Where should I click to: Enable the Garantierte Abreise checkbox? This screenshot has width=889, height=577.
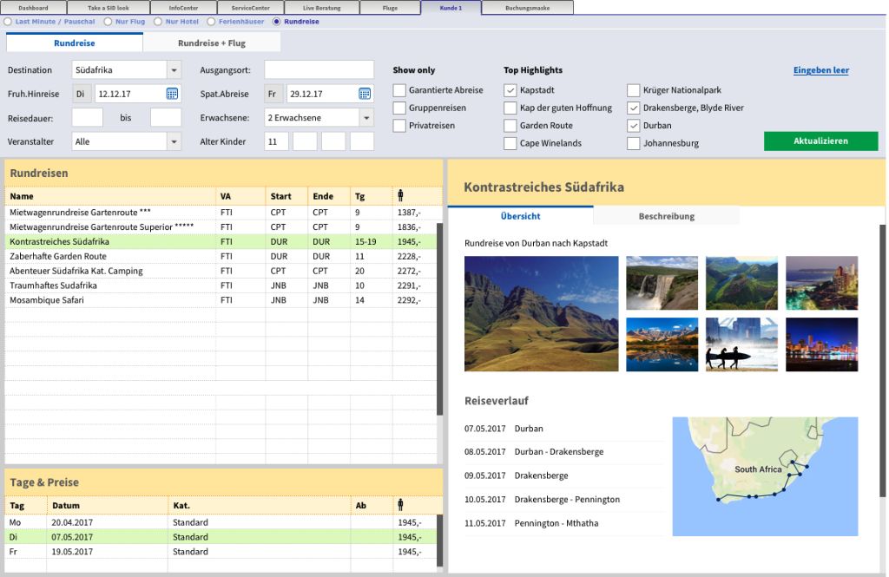click(399, 90)
